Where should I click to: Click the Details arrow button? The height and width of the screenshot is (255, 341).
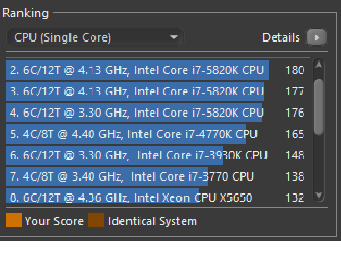317,37
